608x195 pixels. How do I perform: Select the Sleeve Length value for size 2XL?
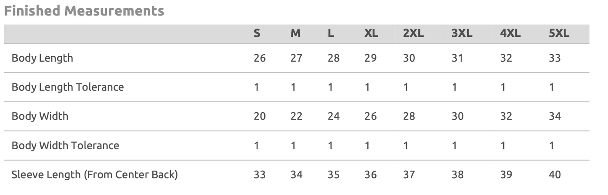[409, 174]
